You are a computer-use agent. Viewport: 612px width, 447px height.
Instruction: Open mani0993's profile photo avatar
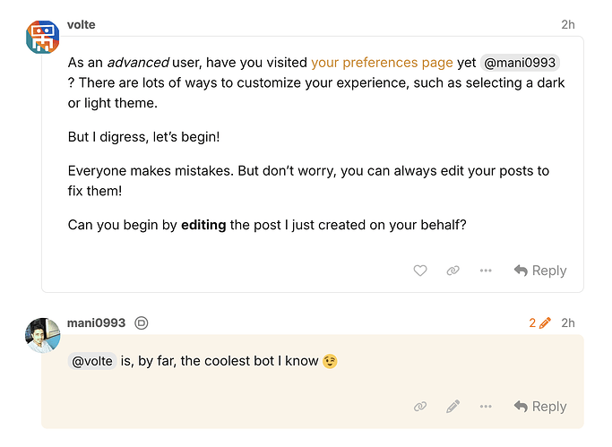[x=42, y=335]
